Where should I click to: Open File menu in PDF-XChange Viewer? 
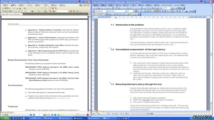(6, 5)
